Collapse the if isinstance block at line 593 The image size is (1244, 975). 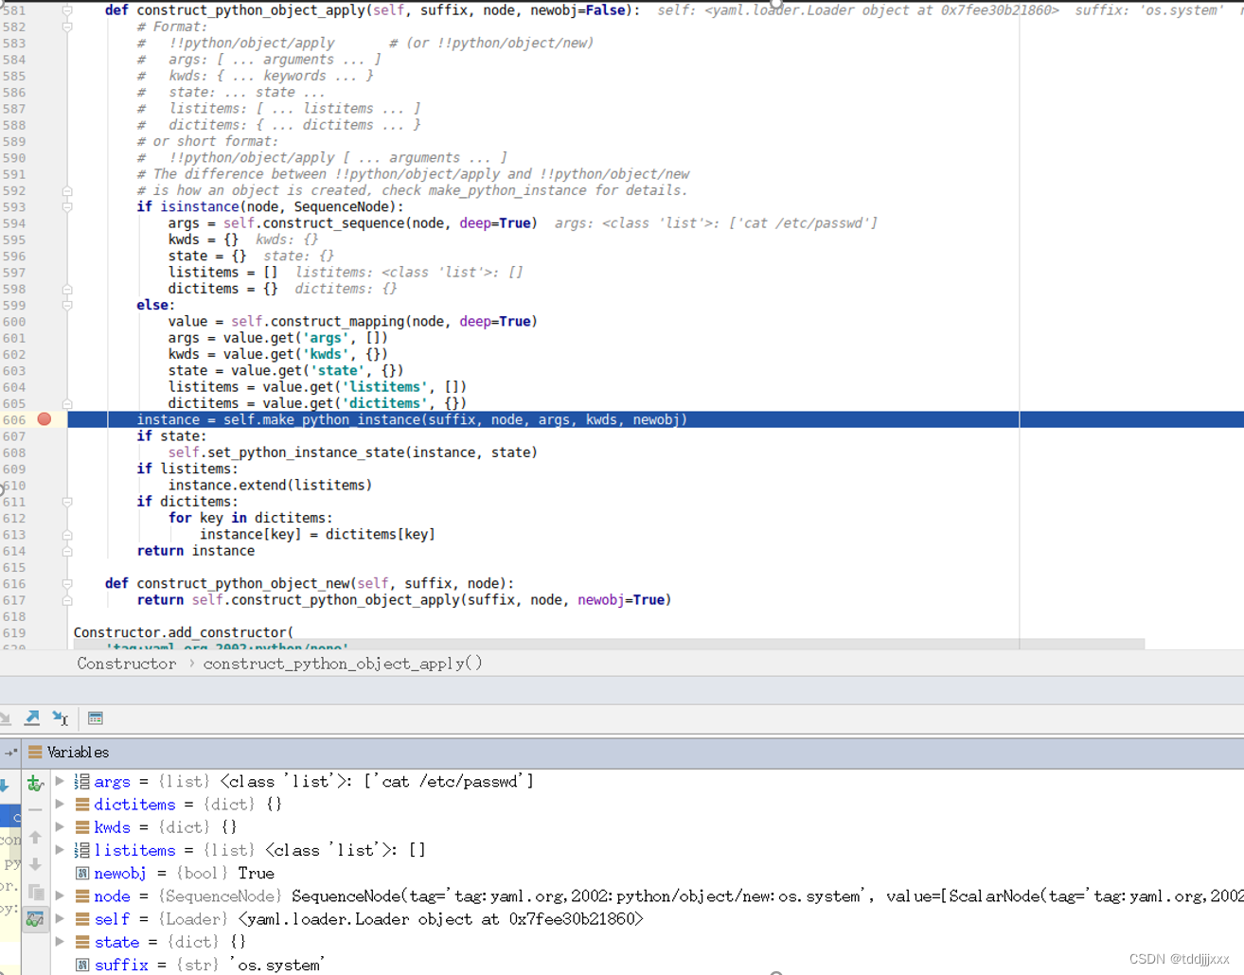(67, 206)
